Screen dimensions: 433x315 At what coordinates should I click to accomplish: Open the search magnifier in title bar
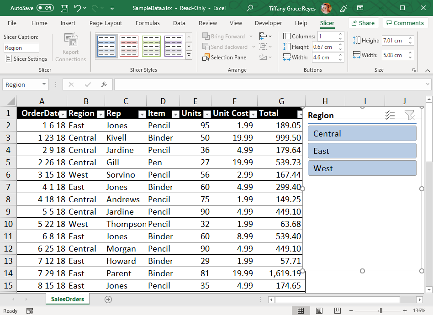(250, 8)
